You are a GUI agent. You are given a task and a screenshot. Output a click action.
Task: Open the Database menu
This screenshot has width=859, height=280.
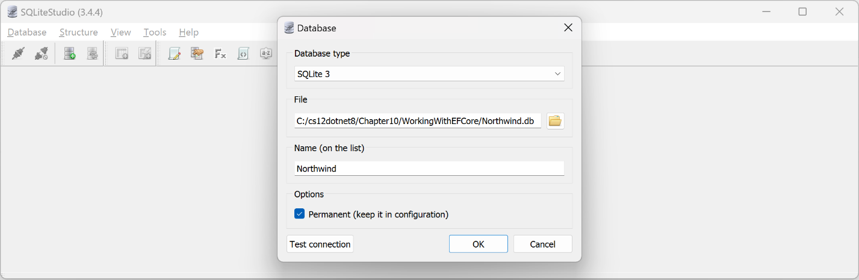[x=27, y=33]
